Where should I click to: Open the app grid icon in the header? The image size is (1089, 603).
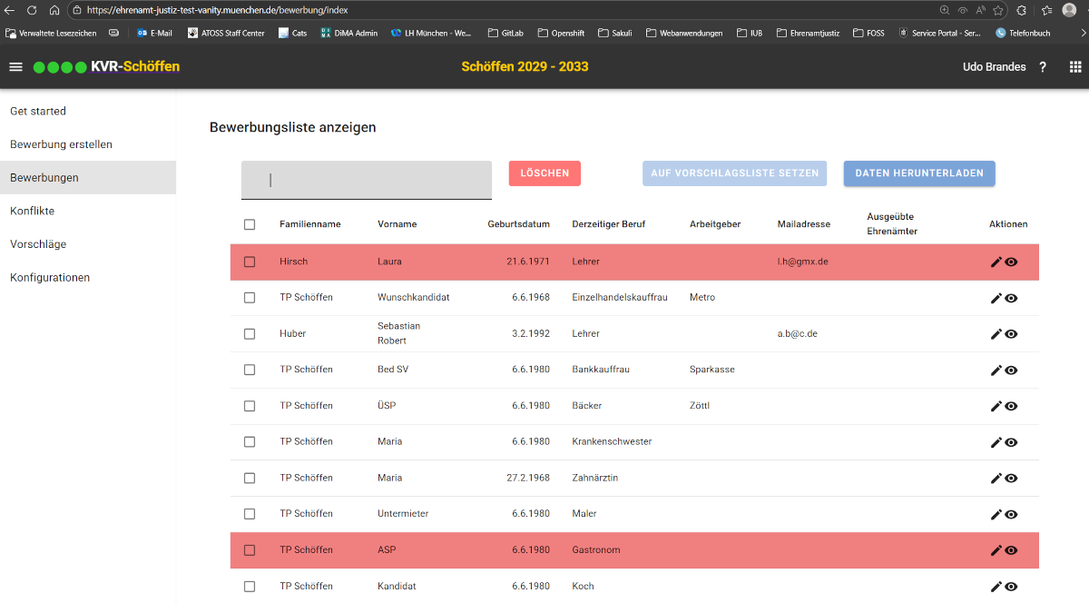(x=1074, y=66)
